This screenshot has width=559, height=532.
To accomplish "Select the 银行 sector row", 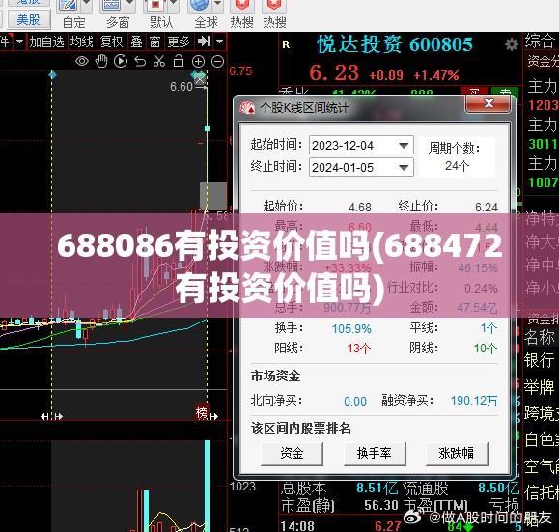I will (540, 360).
